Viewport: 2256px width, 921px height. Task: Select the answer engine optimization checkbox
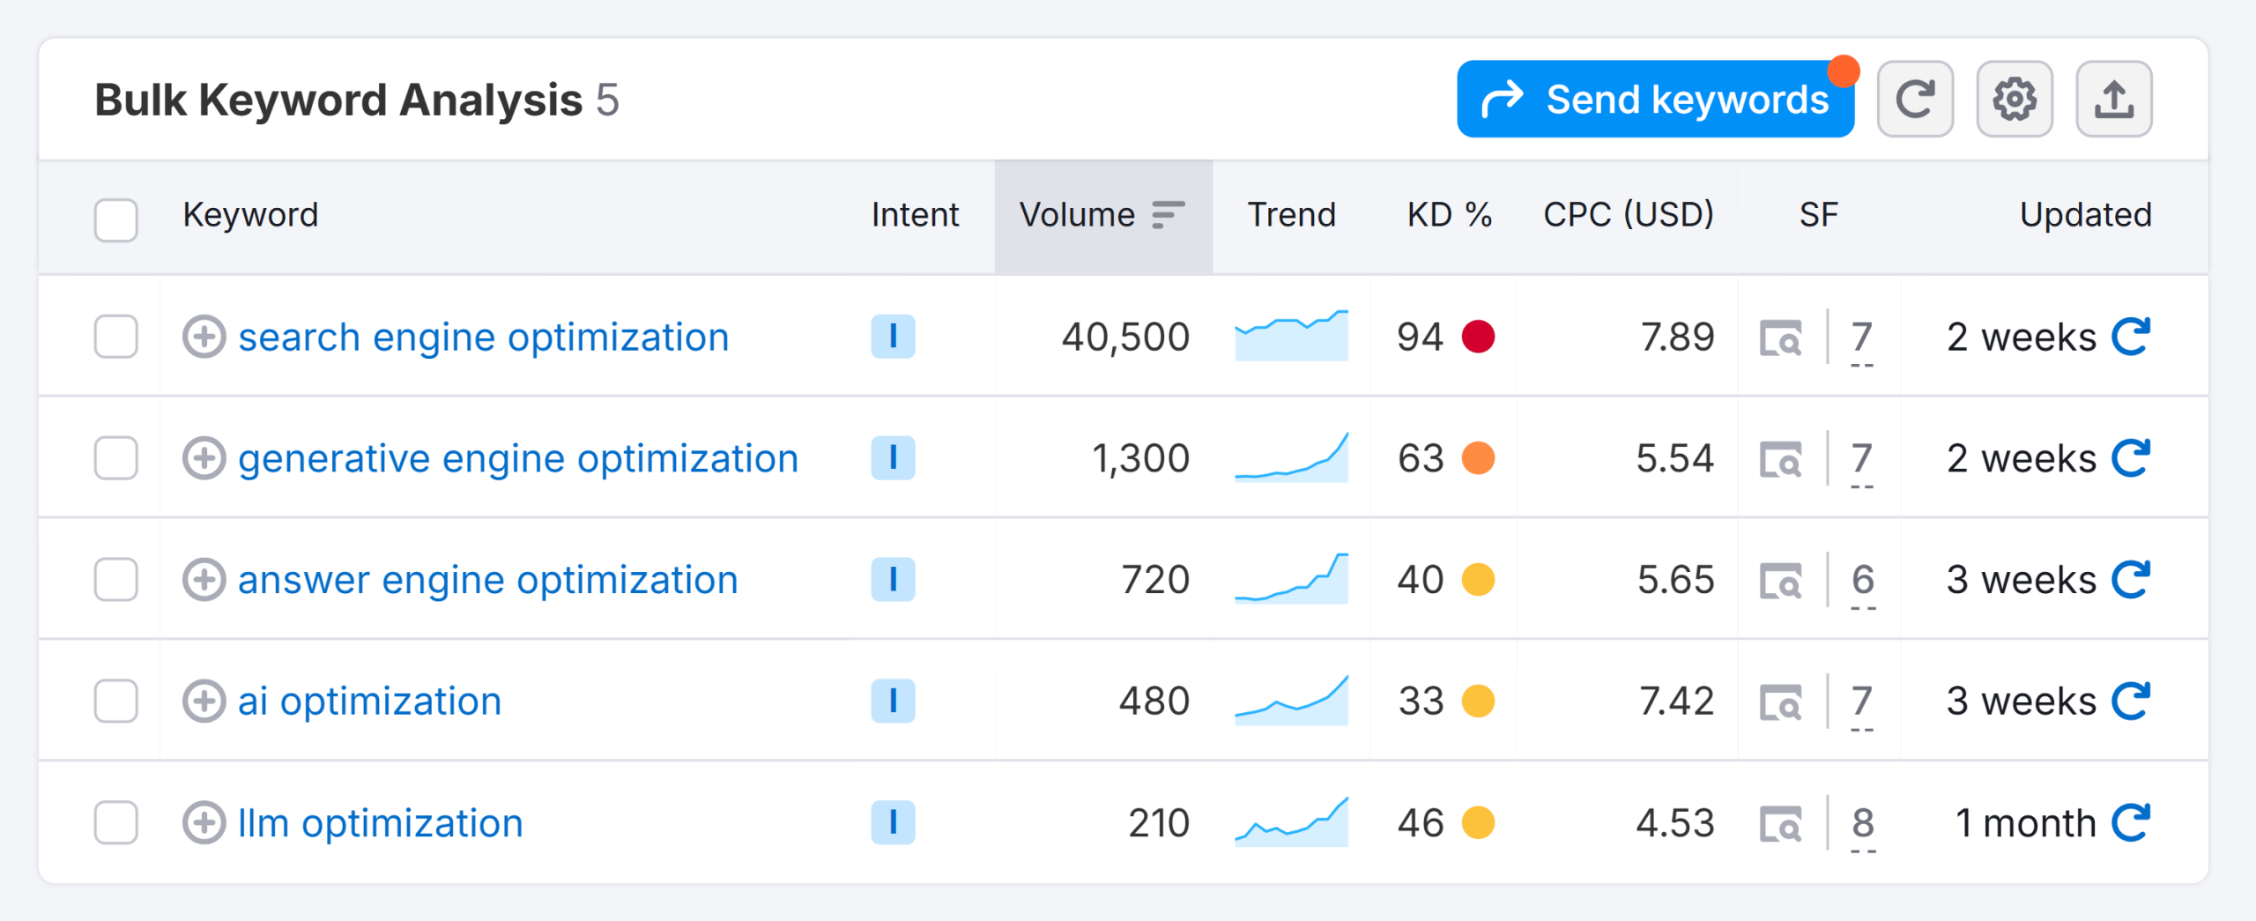coord(115,579)
